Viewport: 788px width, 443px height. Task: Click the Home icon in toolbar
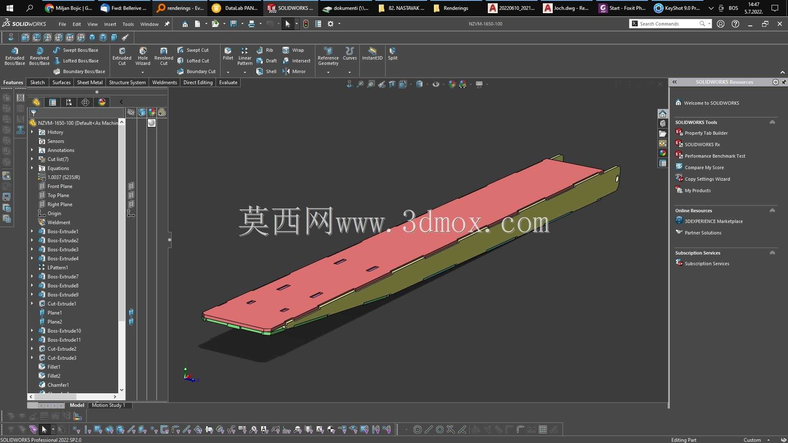(x=185, y=24)
